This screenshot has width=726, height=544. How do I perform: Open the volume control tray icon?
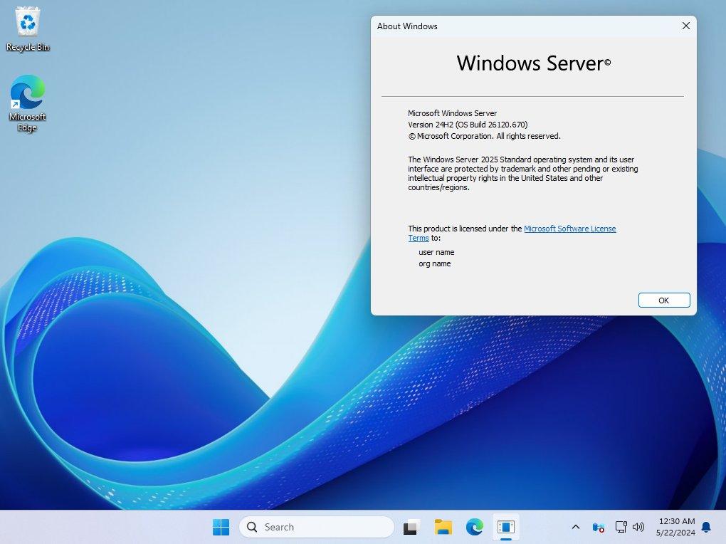pyautogui.click(x=638, y=527)
